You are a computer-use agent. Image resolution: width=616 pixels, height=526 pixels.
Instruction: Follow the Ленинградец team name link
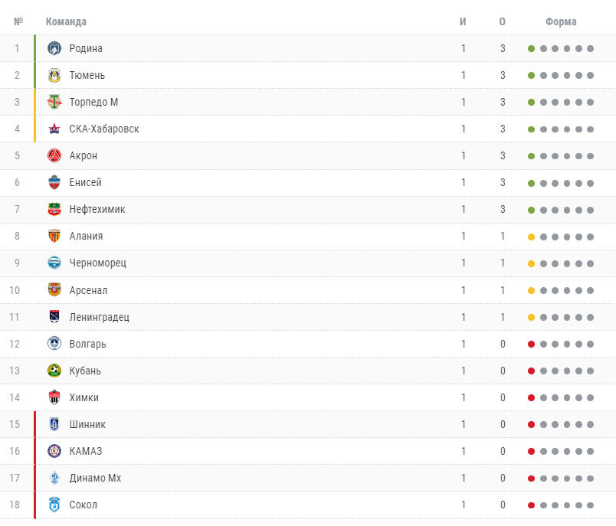pyautogui.click(x=100, y=317)
